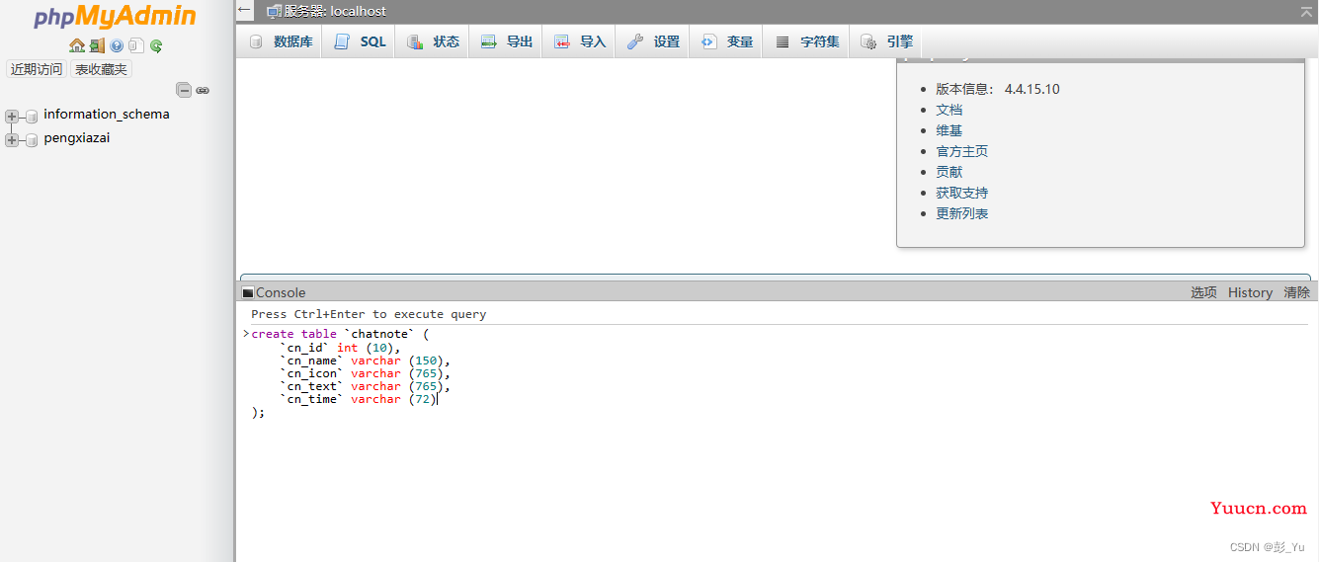Image resolution: width=1319 pixels, height=562 pixels.
Task: Open the SQL tab
Action: [361, 41]
